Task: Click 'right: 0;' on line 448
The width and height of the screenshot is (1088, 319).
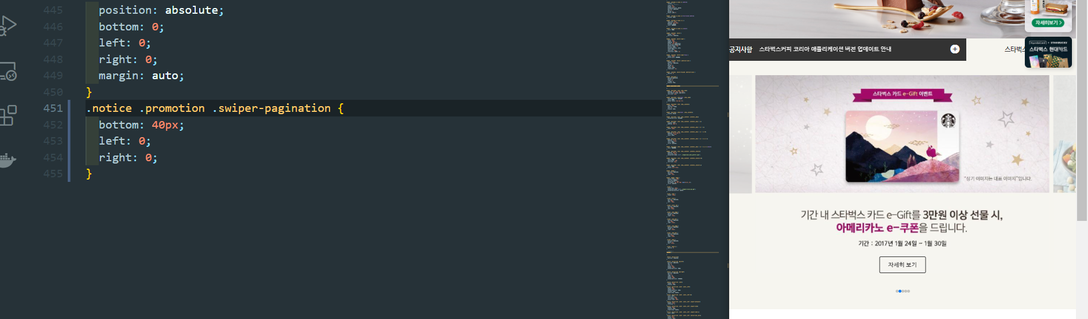Action: 128,59
